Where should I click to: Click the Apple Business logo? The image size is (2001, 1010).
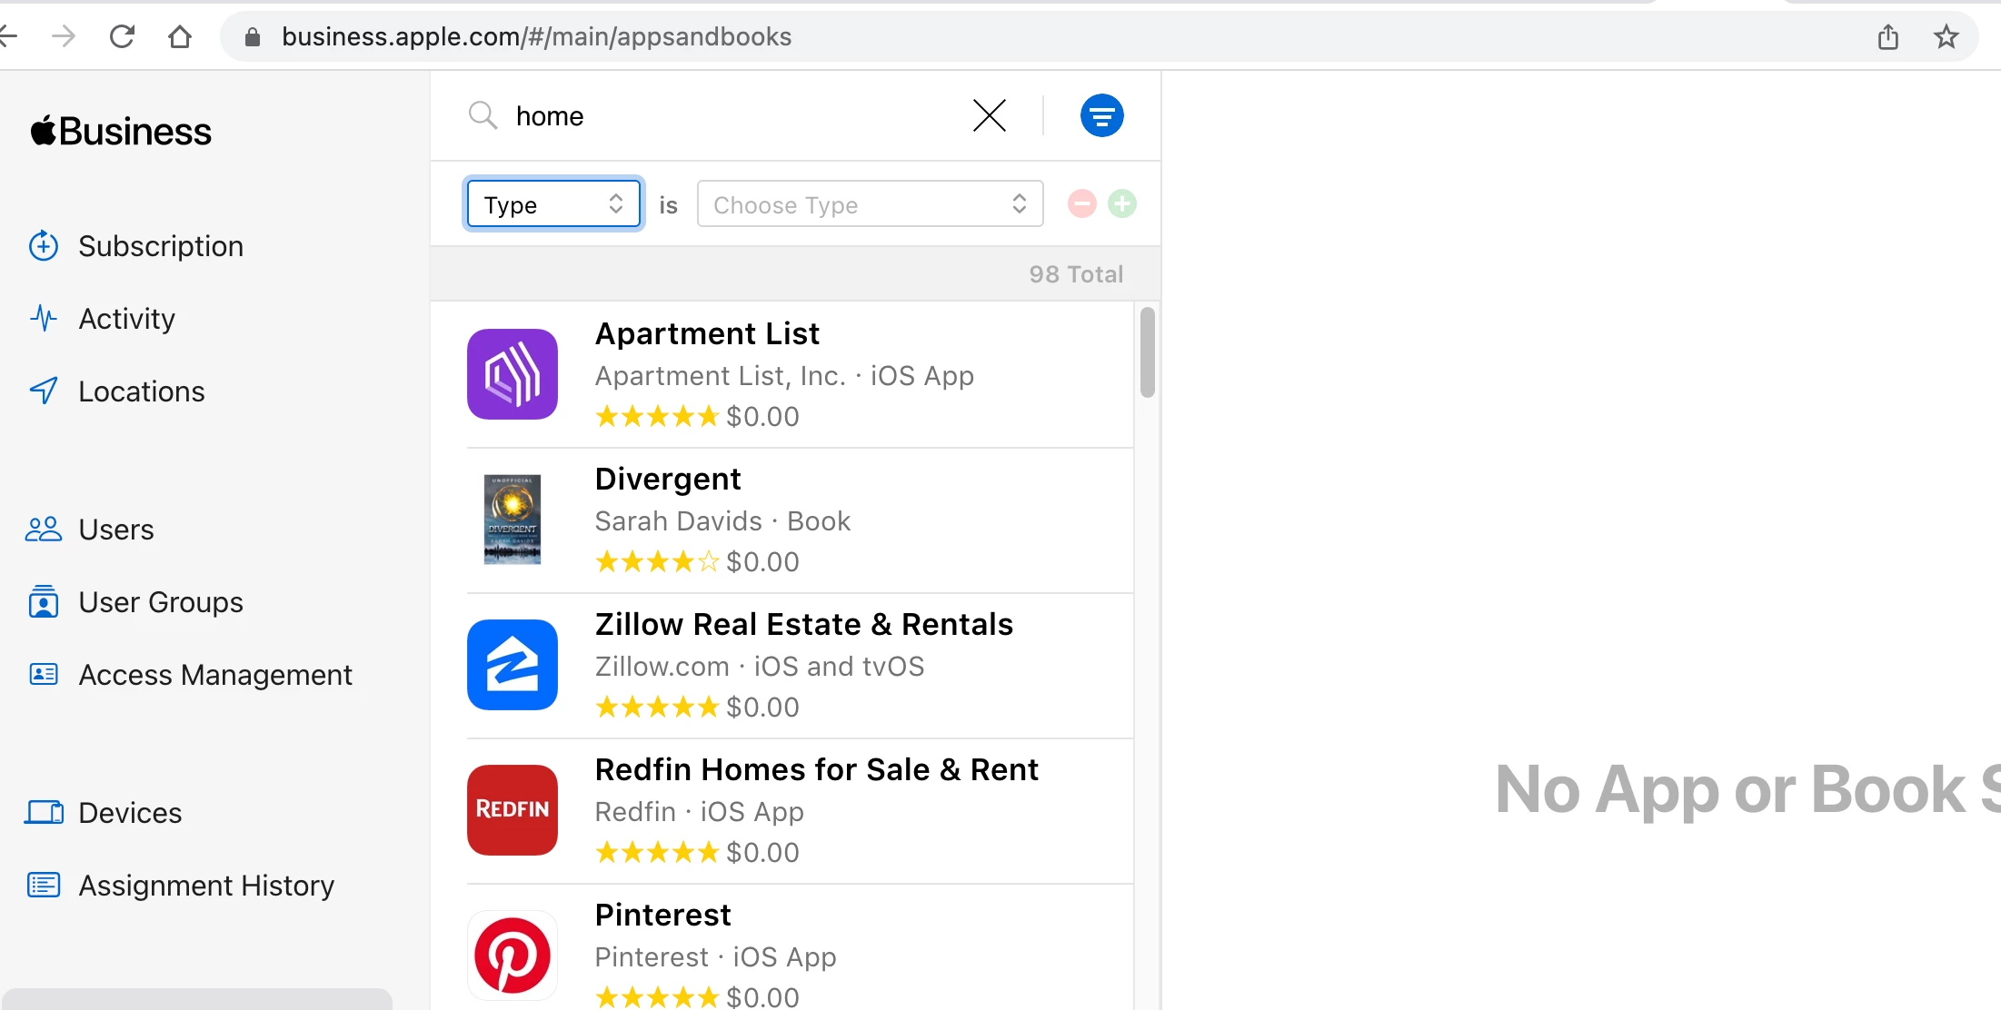[x=121, y=132]
